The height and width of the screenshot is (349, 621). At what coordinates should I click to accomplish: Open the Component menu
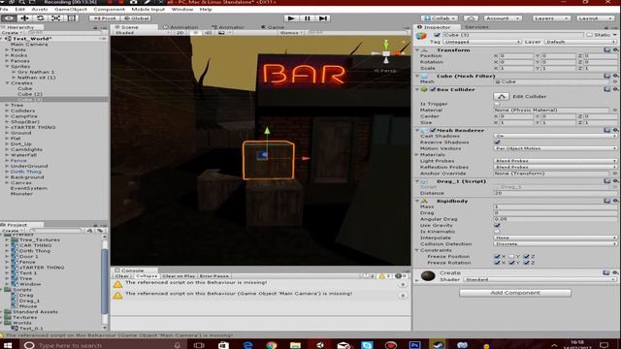pos(109,9)
